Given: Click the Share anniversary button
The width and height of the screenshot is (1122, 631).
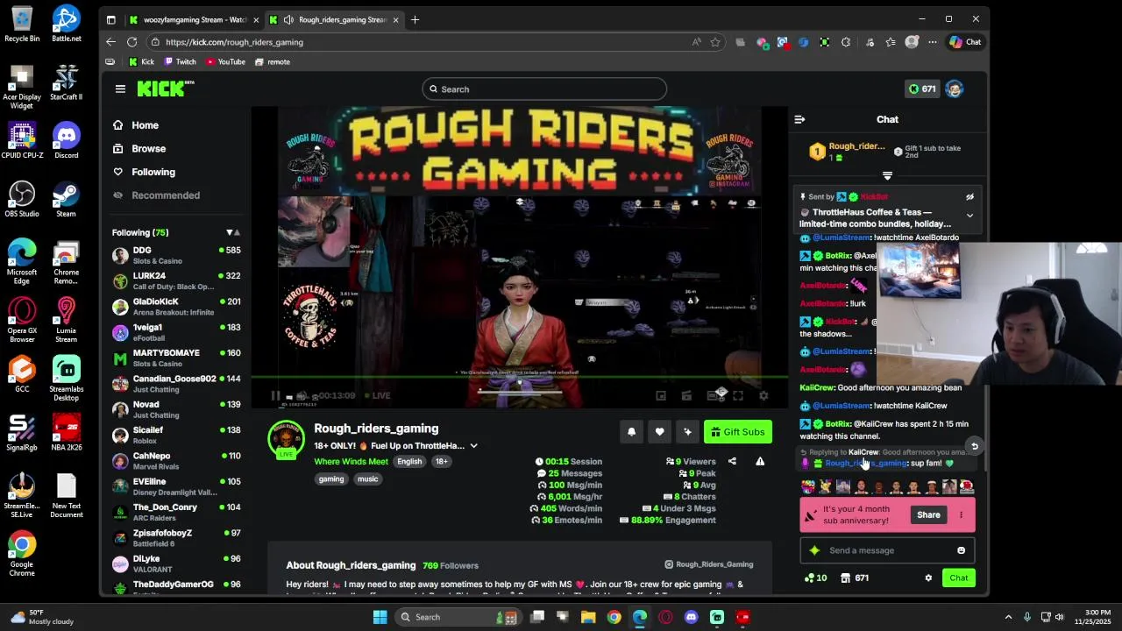Looking at the screenshot, I should 928,515.
